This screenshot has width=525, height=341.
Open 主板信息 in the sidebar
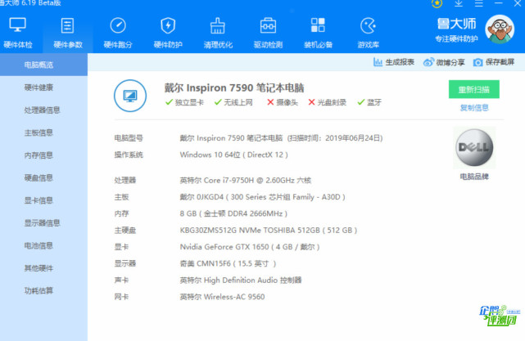point(38,132)
